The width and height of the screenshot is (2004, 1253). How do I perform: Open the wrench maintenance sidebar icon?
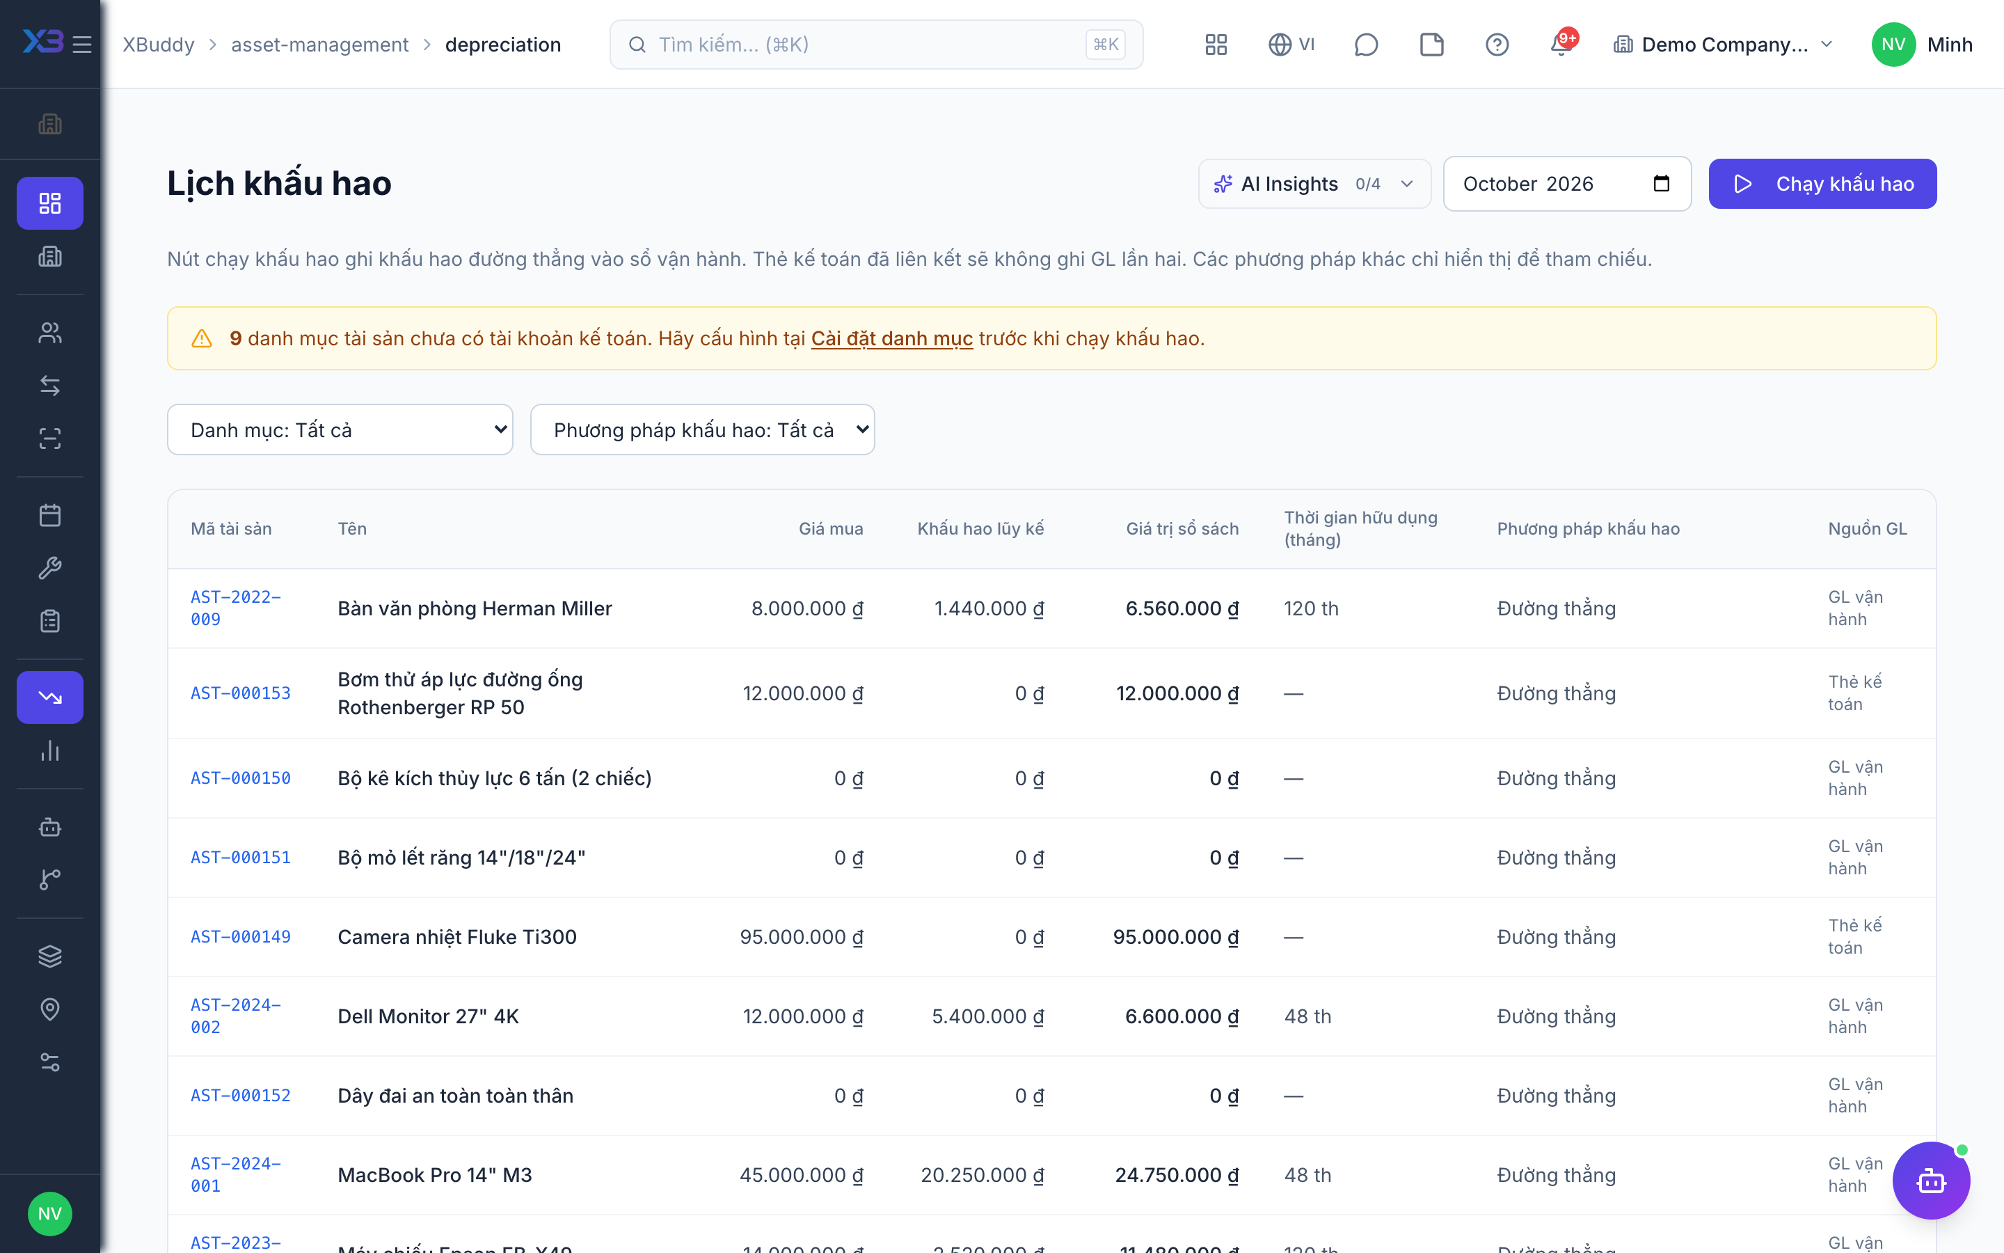click(x=49, y=569)
